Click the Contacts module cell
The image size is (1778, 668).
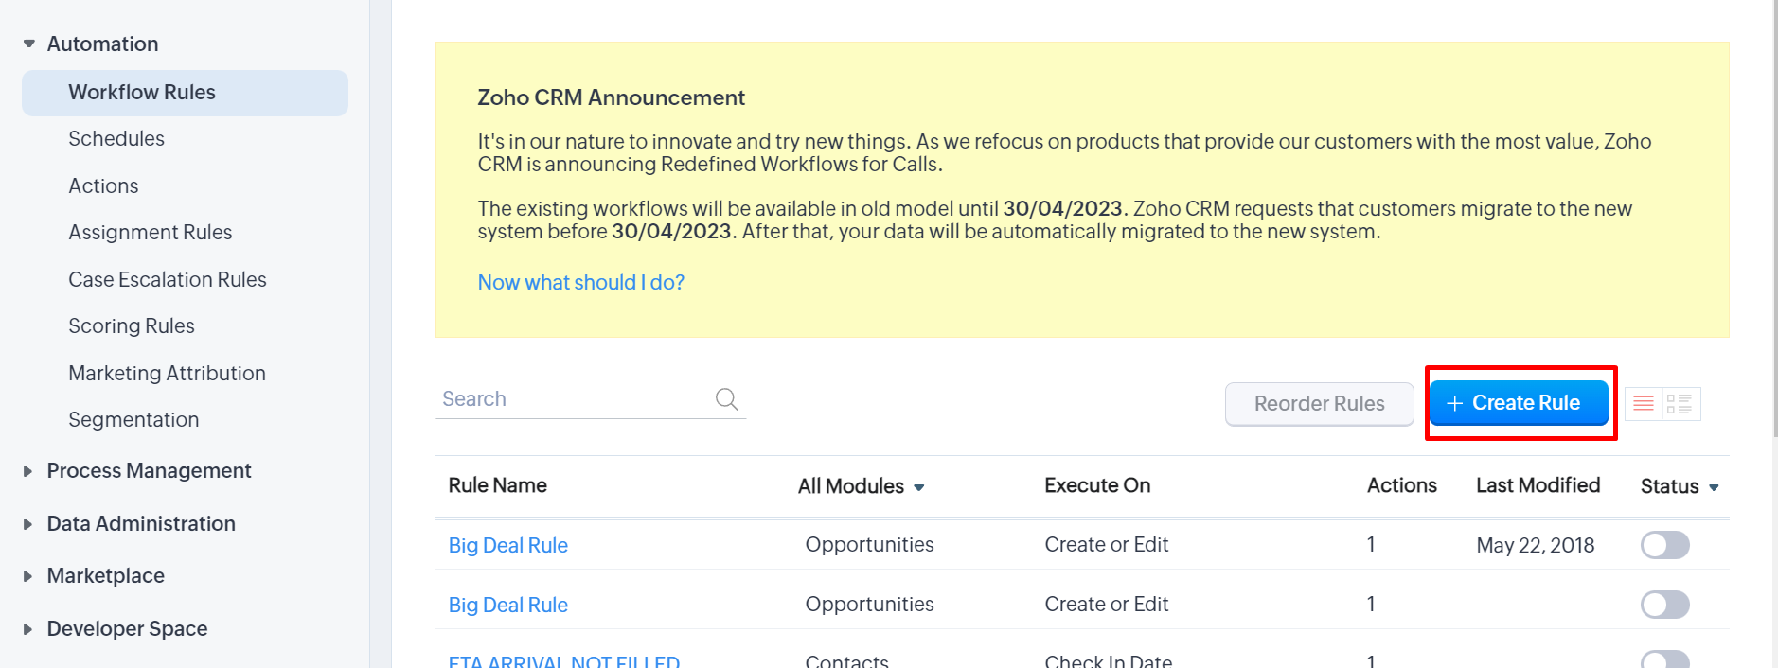coord(846,660)
